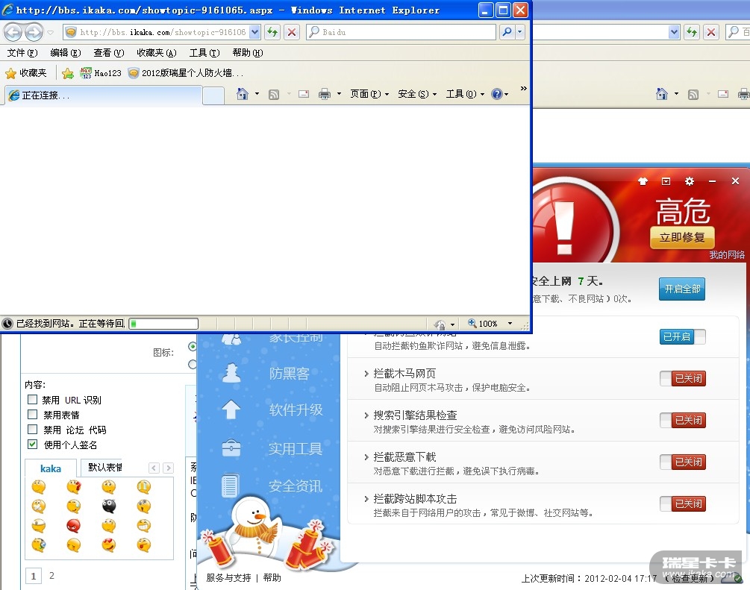Select the 正在连接... browser tab
Screen dimensions: 750x590
[103, 95]
